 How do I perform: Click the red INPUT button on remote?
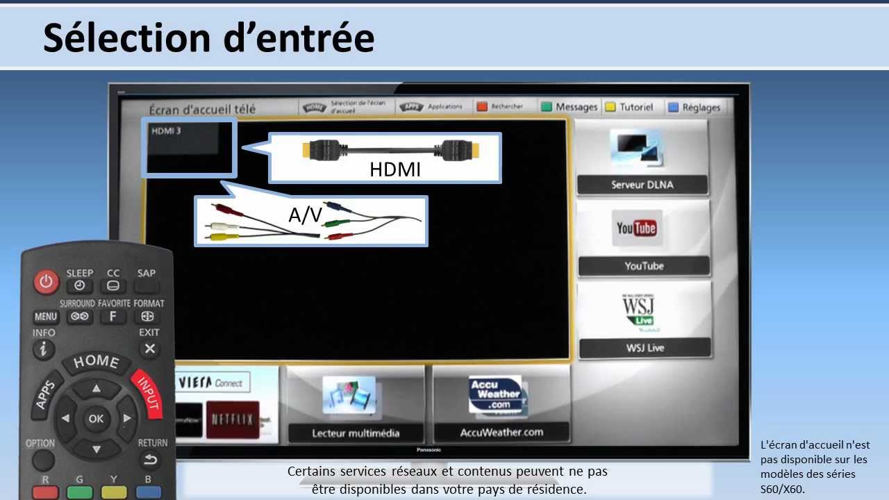pyautogui.click(x=147, y=394)
